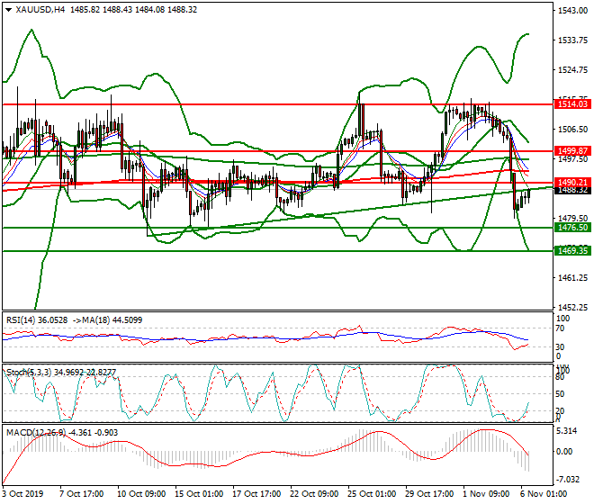
Task: Click the 22 Oct 09:00 time label
Action: pyautogui.click(x=314, y=494)
